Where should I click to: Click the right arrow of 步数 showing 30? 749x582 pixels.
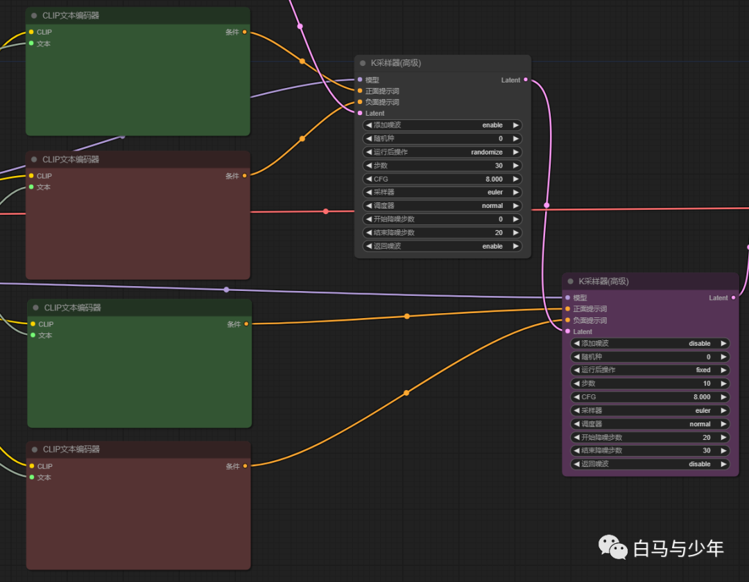[x=515, y=166]
